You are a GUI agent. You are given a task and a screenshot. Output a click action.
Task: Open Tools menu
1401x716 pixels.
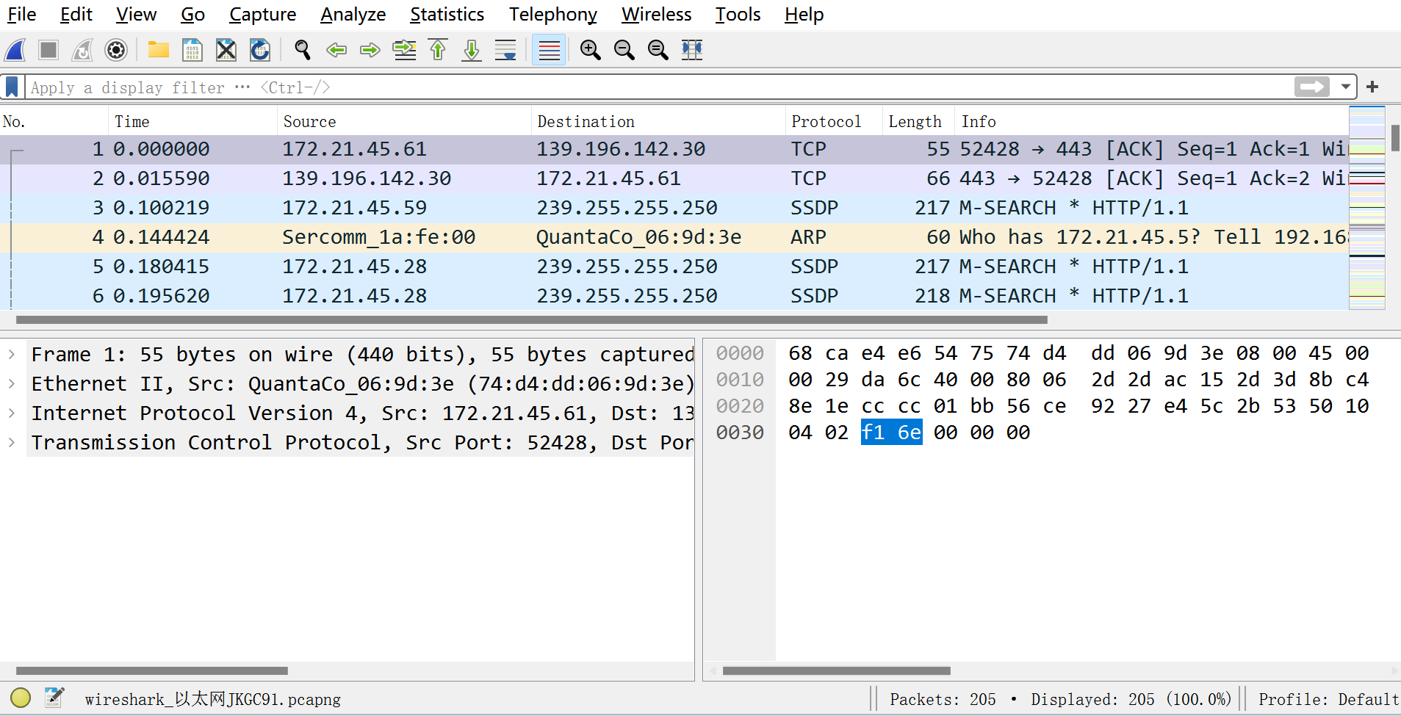pyautogui.click(x=738, y=15)
